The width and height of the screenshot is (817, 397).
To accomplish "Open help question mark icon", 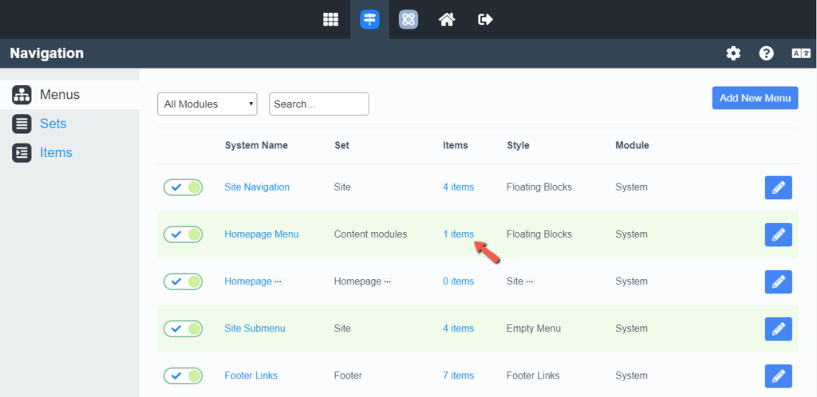I will pos(766,53).
